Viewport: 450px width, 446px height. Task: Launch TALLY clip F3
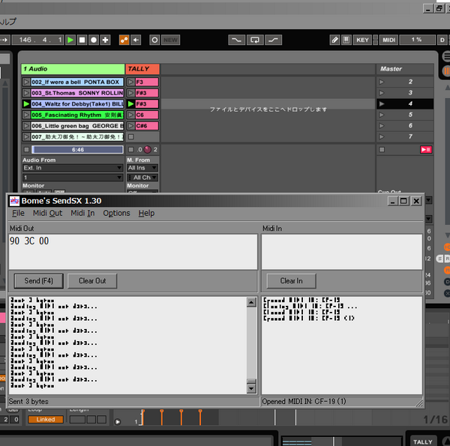pos(130,82)
